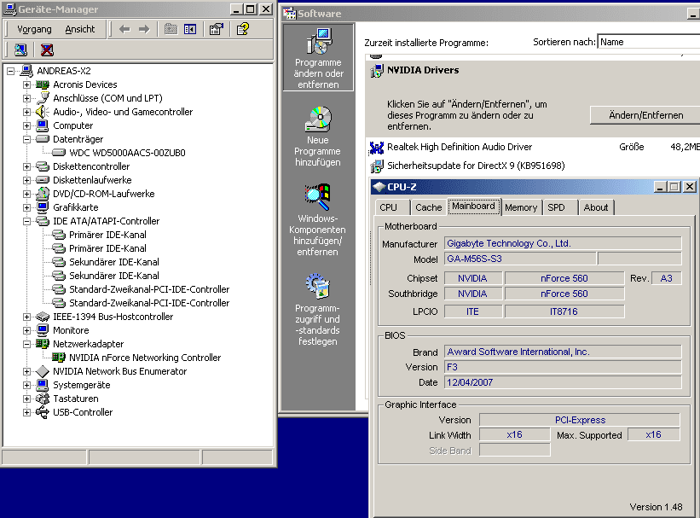Click the Acronis Devices icon
Viewport: 700px width, 518px height.
(x=43, y=84)
